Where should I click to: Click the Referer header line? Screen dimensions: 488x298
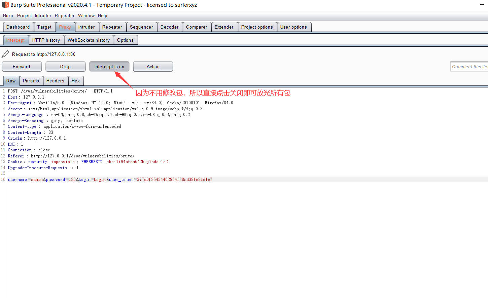tap(71, 156)
